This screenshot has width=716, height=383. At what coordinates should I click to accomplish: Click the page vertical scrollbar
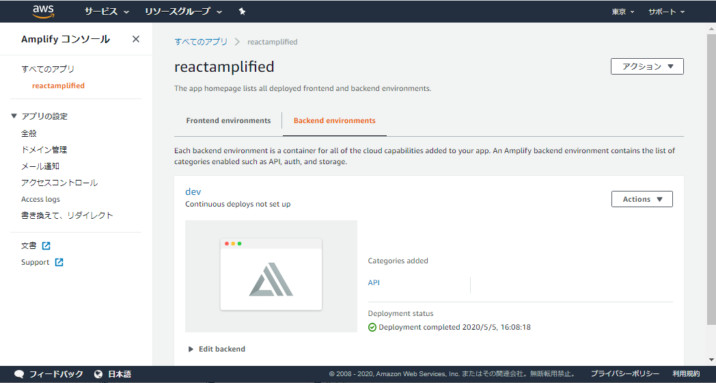[x=711, y=179]
